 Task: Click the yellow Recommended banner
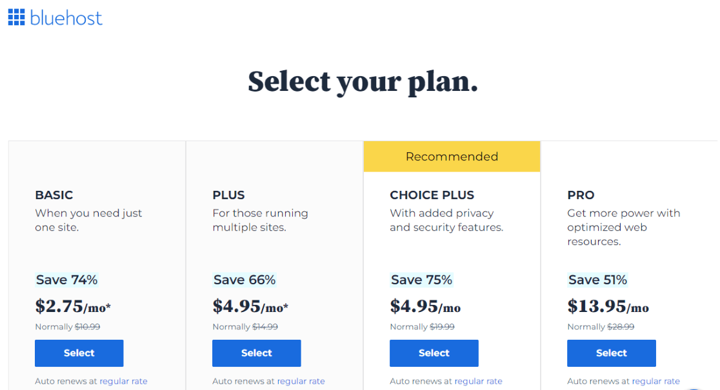[x=452, y=156]
